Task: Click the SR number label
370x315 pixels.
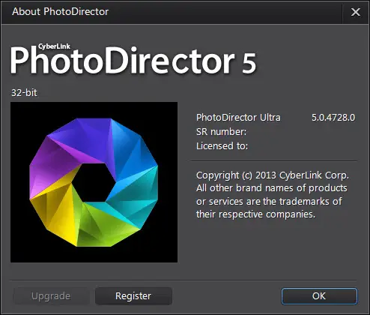Action: (x=221, y=132)
